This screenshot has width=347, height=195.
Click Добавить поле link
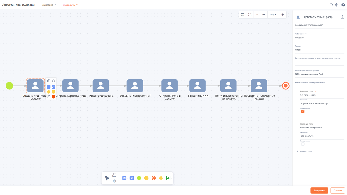point(304,151)
